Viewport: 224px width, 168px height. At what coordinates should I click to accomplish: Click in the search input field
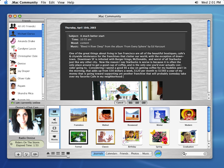(195, 154)
